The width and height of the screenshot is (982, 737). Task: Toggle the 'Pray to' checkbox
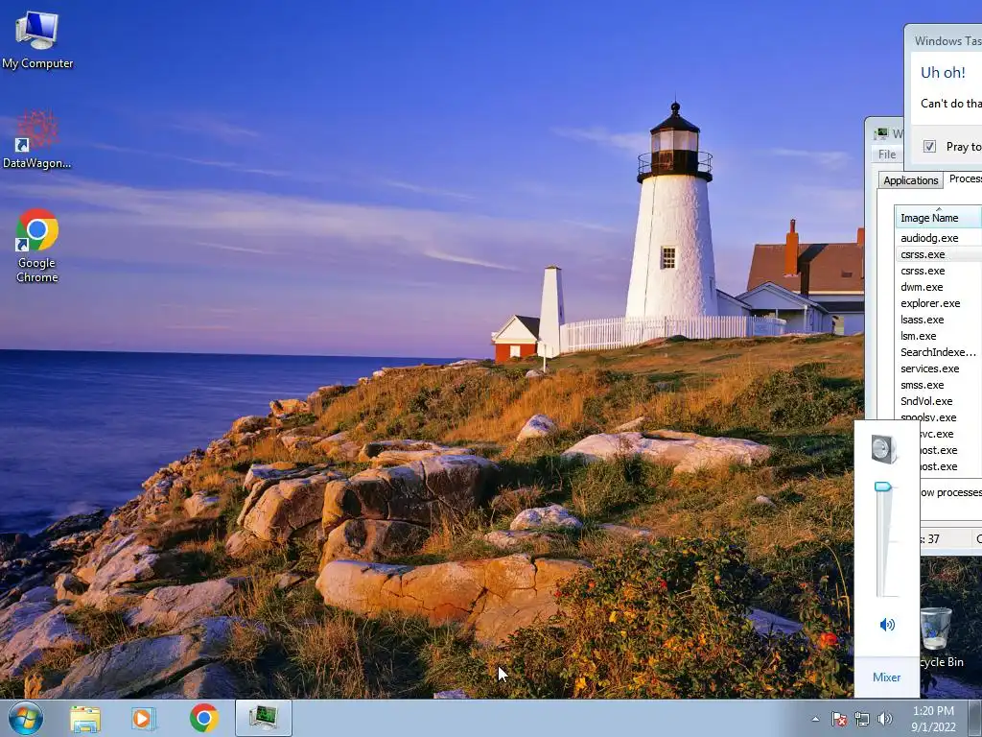tap(929, 146)
